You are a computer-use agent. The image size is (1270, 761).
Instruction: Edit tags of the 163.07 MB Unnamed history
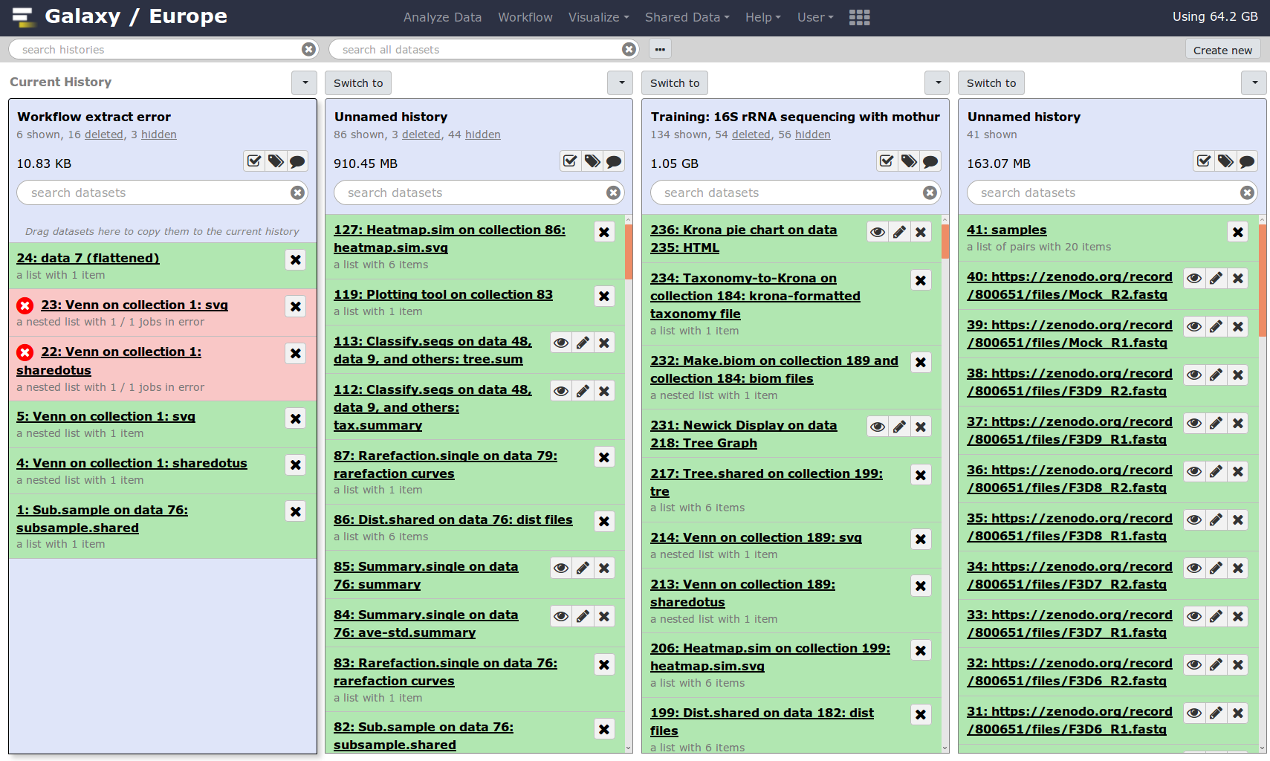click(1225, 161)
